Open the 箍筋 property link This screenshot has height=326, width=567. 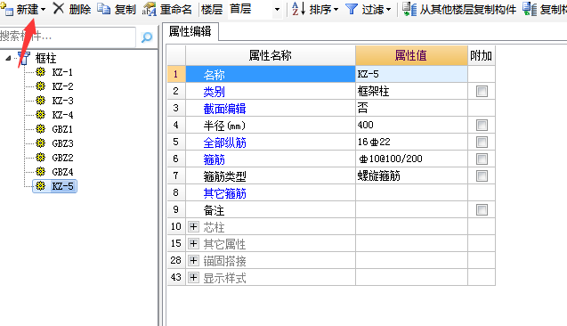pyautogui.click(x=214, y=159)
